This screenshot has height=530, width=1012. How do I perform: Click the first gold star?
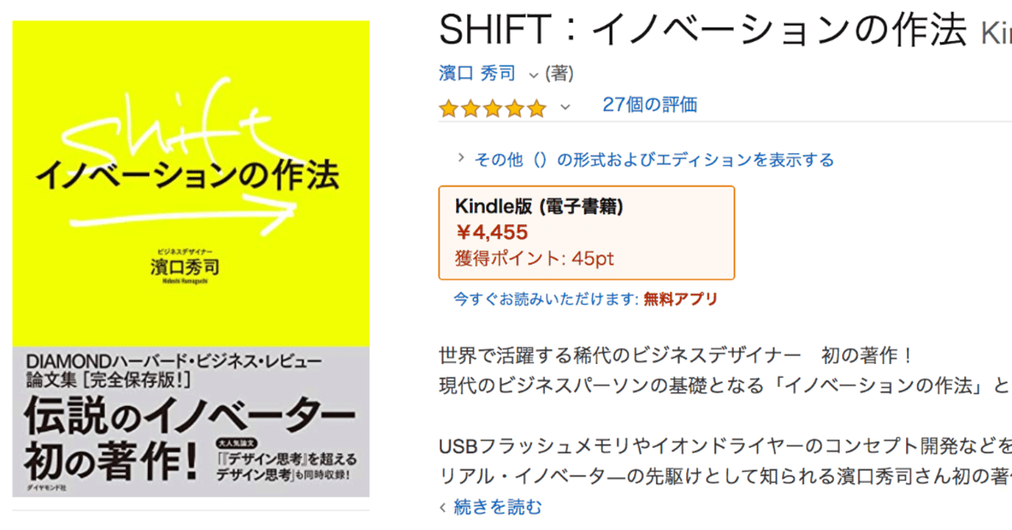click(x=449, y=108)
